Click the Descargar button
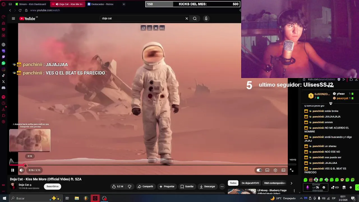359x202 pixels. 208,187
